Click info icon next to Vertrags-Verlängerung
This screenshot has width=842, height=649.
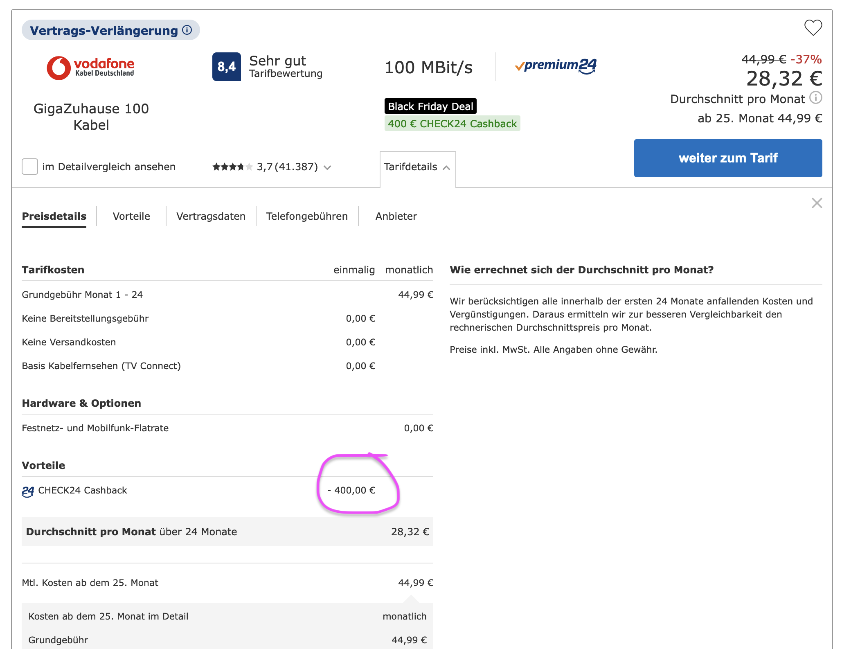(187, 30)
